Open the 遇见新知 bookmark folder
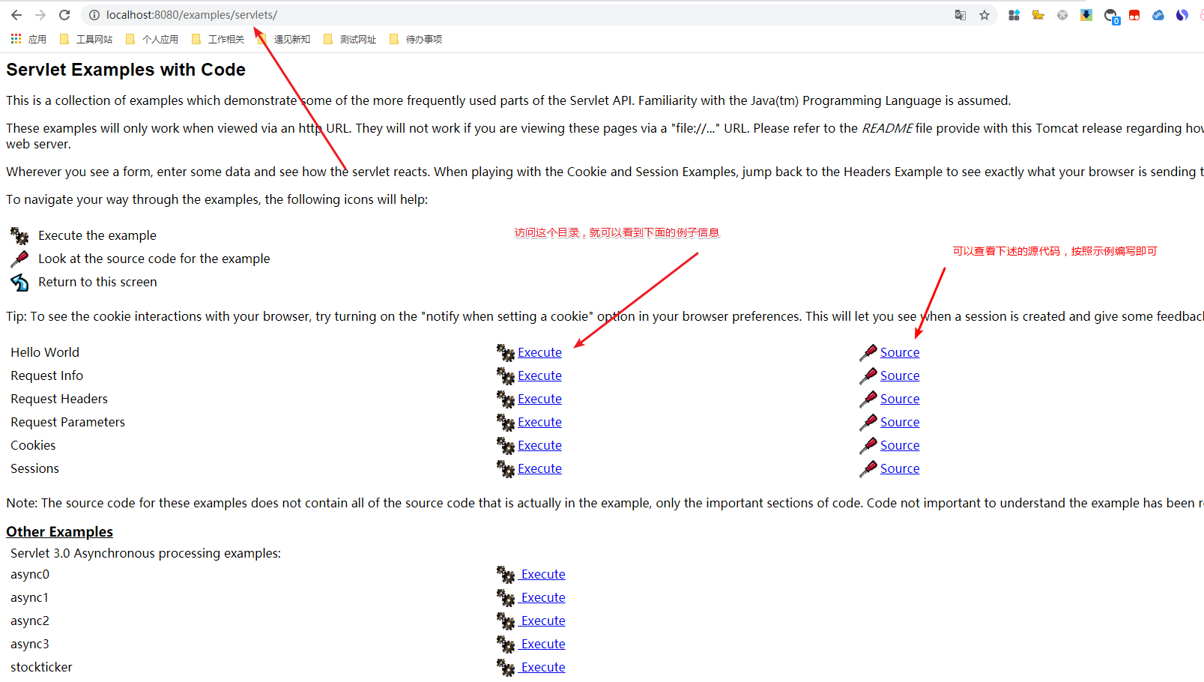 click(x=284, y=39)
